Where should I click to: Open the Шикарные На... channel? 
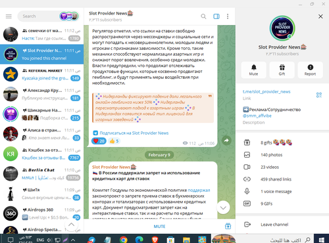[x=41, y=114]
